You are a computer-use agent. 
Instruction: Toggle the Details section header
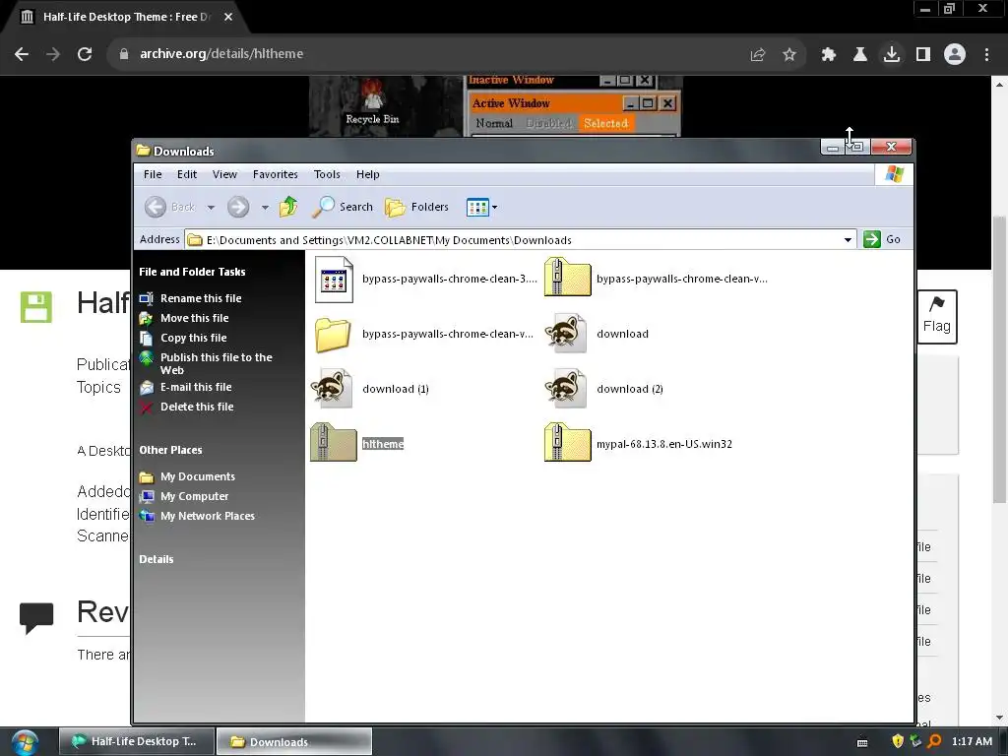(x=156, y=559)
